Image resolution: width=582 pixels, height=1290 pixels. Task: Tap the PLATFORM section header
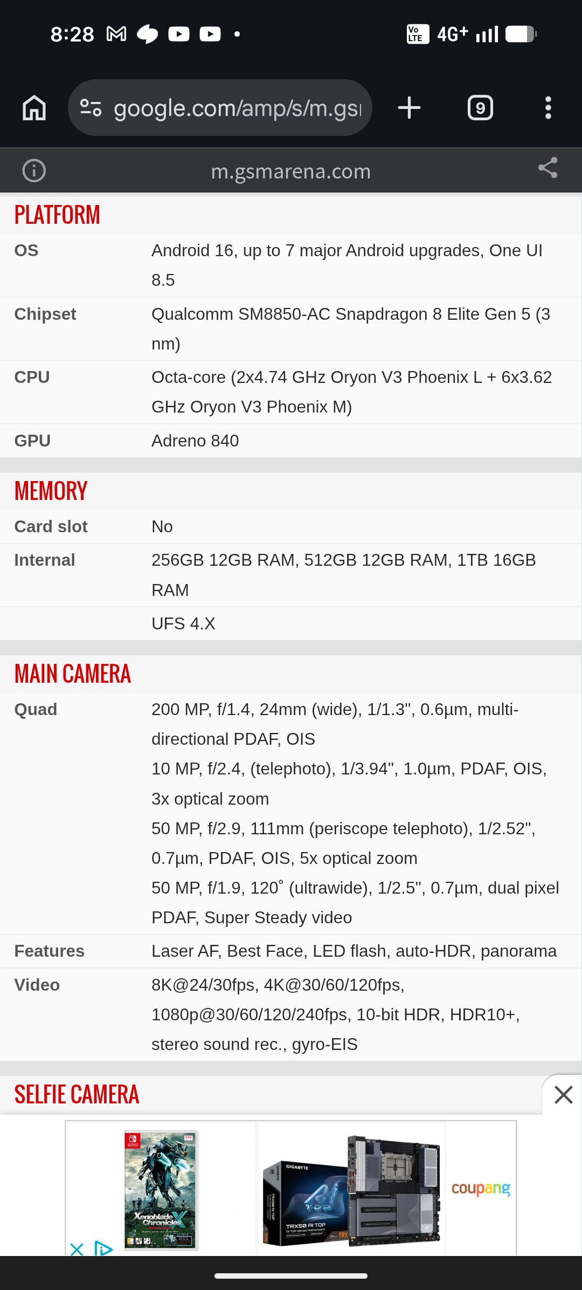click(57, 215)
